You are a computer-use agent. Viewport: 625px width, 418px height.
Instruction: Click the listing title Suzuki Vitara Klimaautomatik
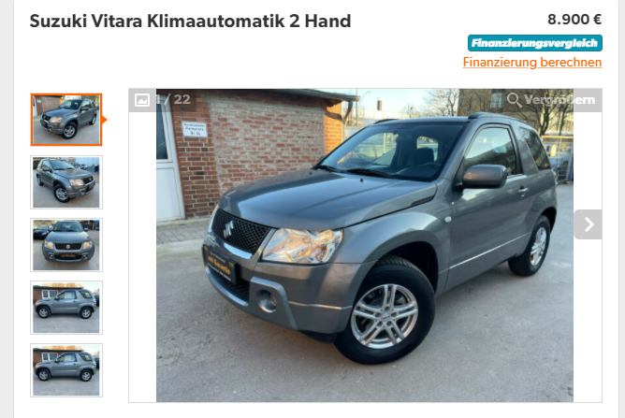point(157,22)
